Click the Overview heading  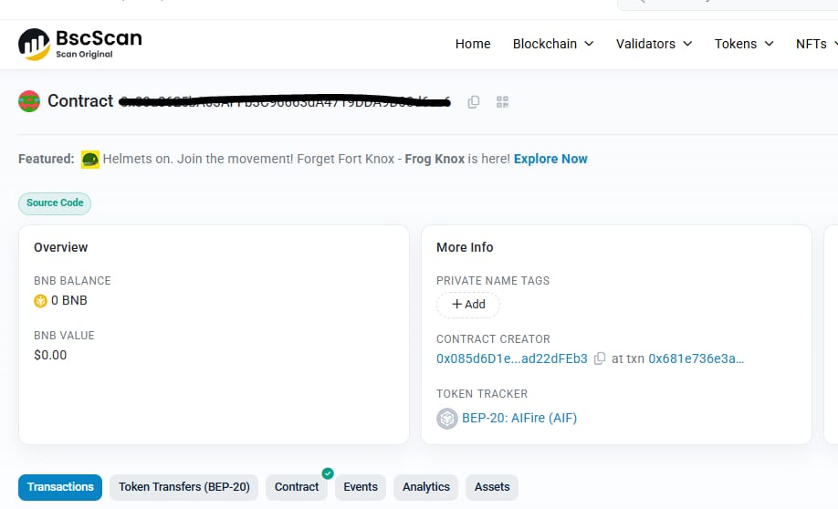pos(60,247)
